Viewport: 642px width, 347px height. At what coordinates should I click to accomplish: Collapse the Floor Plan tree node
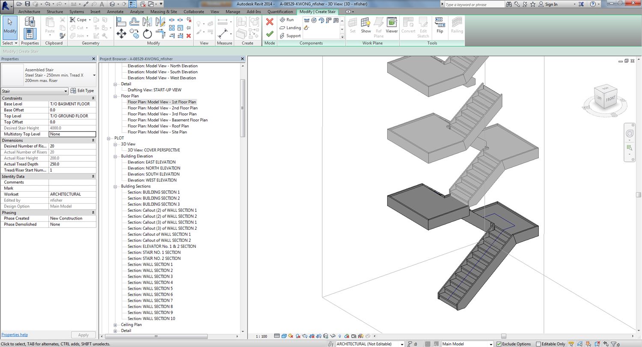tap(115, 96)
